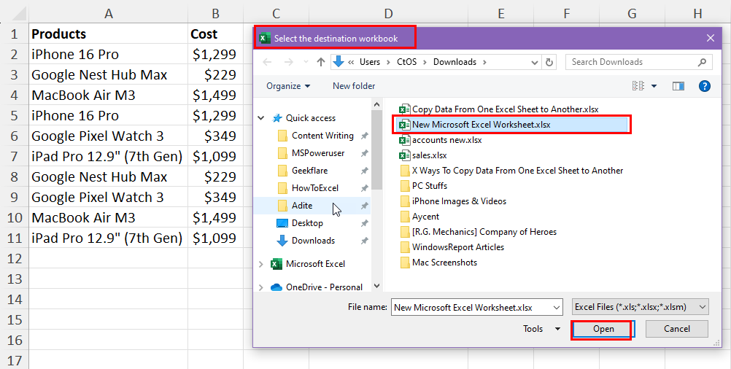Click New folder button
731x369 pixels.
coord(354,86)
